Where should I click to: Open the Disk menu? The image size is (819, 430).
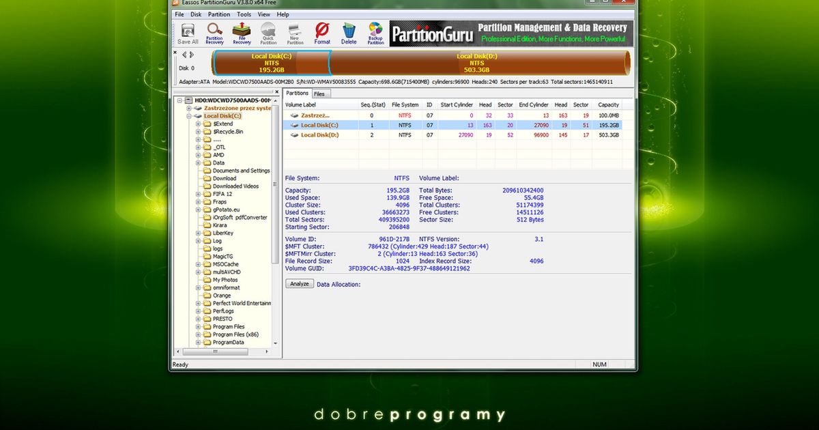coord(196,14)
